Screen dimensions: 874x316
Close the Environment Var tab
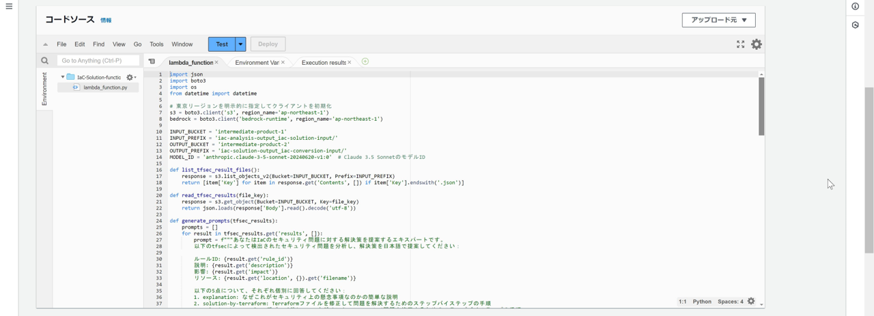[283, 62]
